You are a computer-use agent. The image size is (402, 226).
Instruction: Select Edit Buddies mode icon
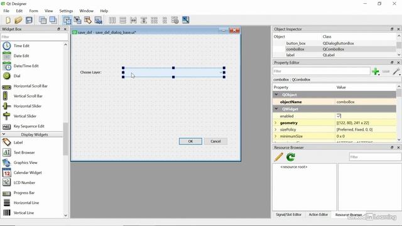coord(88,20)
